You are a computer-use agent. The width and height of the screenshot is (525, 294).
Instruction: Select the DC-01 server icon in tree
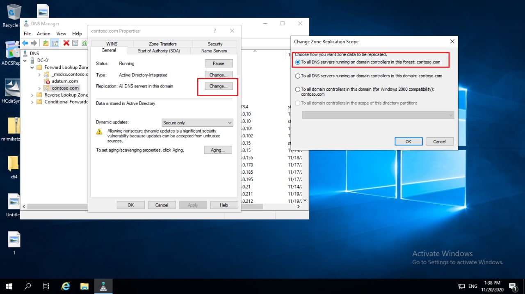pos(33,61)
